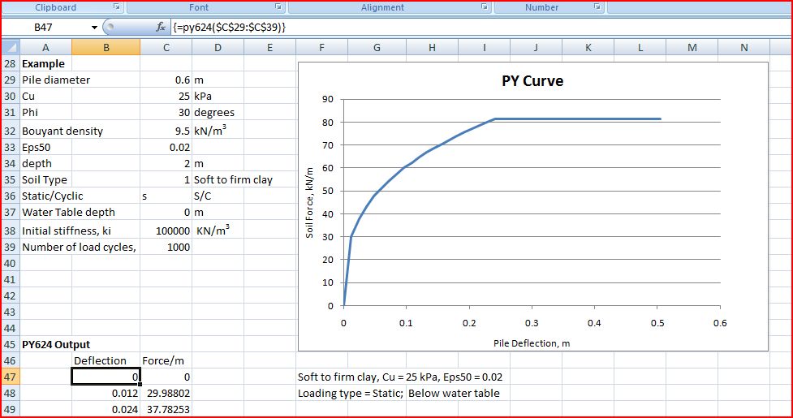793x418 pixels.
Task: Select row header 47
Action: click(x=10, y=377)
